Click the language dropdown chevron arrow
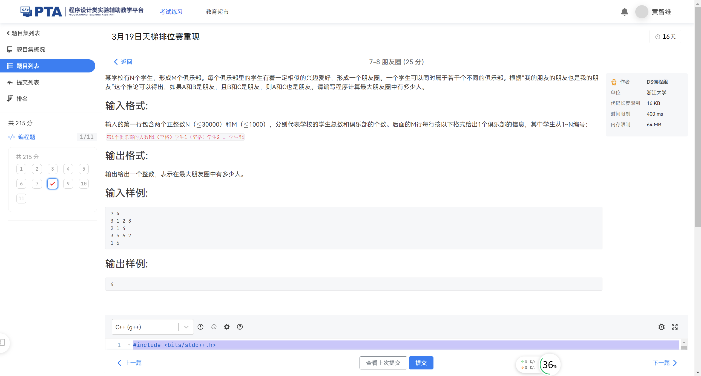Image resolution: width=701 pixels, height=376 pixels. [186, 327]
